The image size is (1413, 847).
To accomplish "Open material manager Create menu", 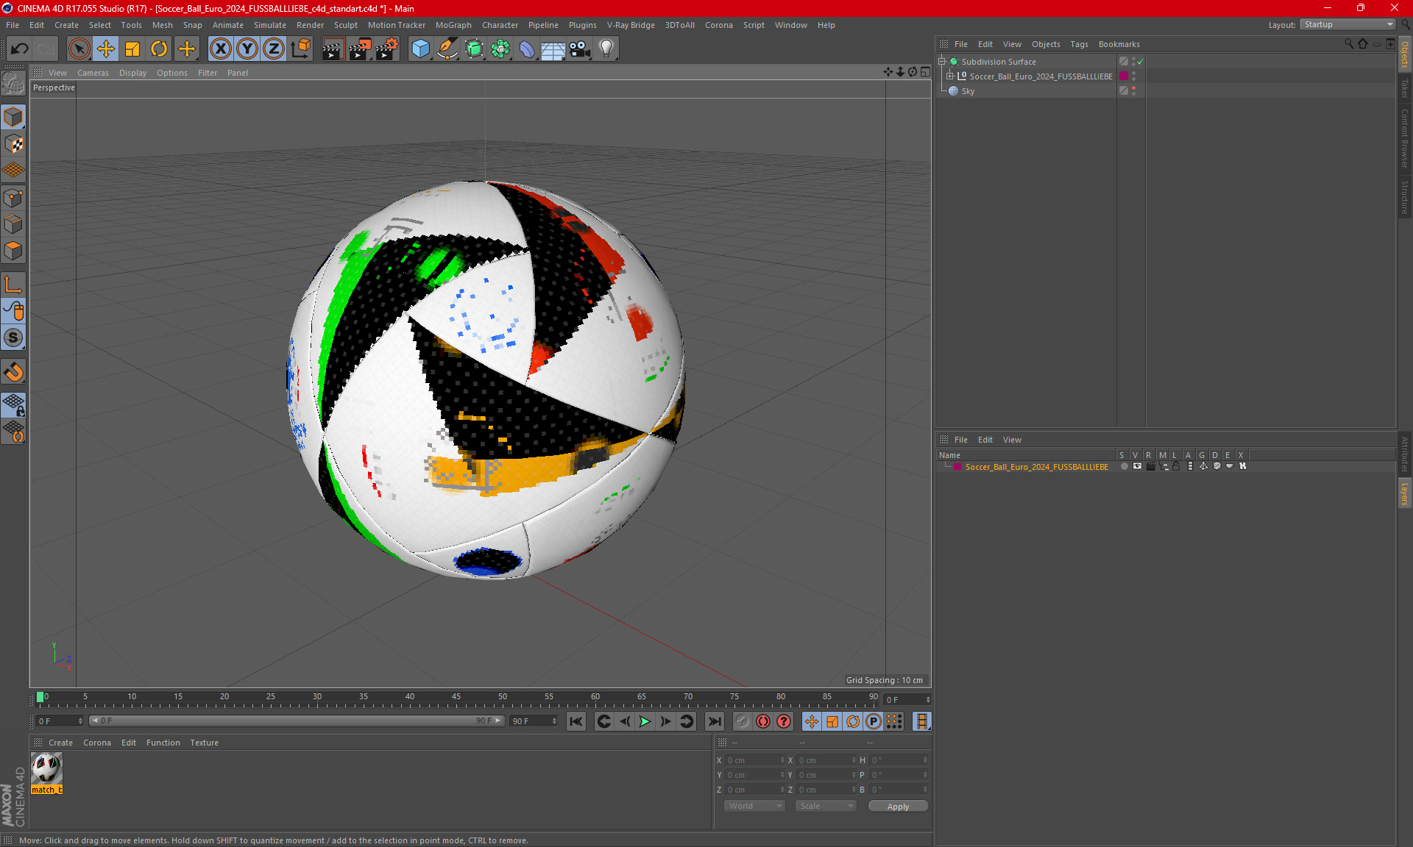I will 60,743.
